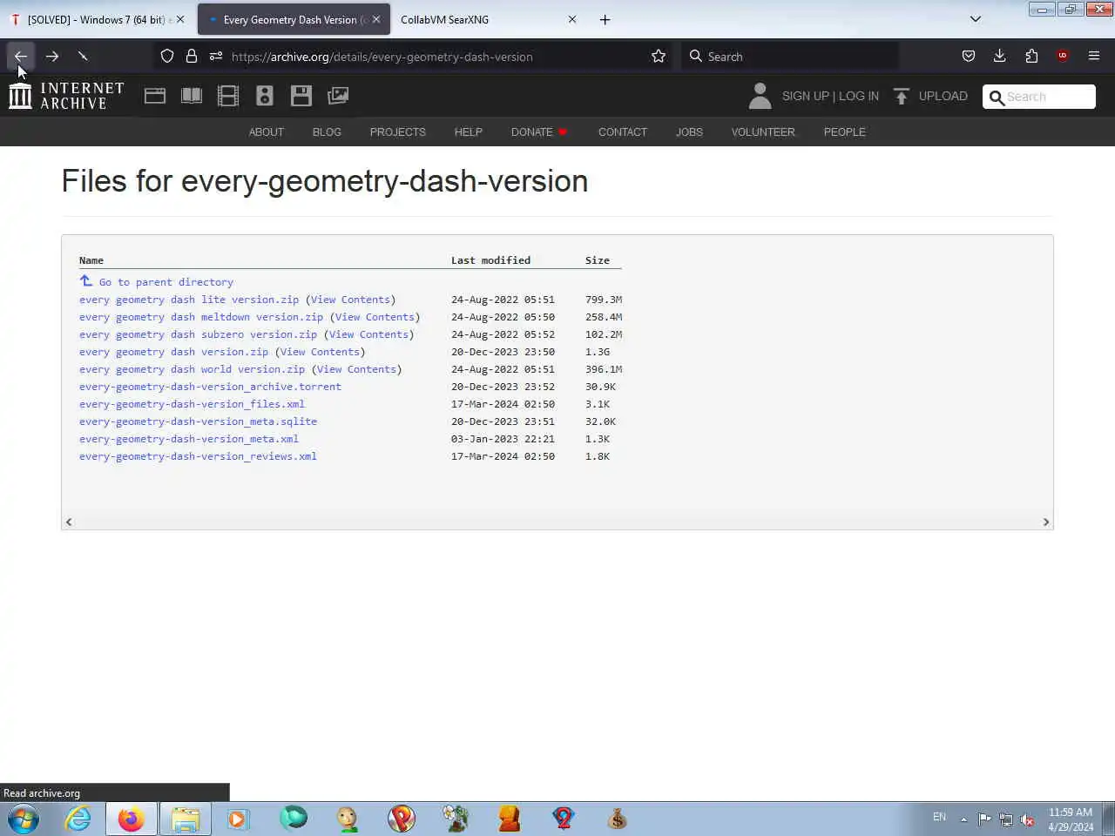Open the Firefox downloads panel
1115x836 pixels.
point(1000,57)
